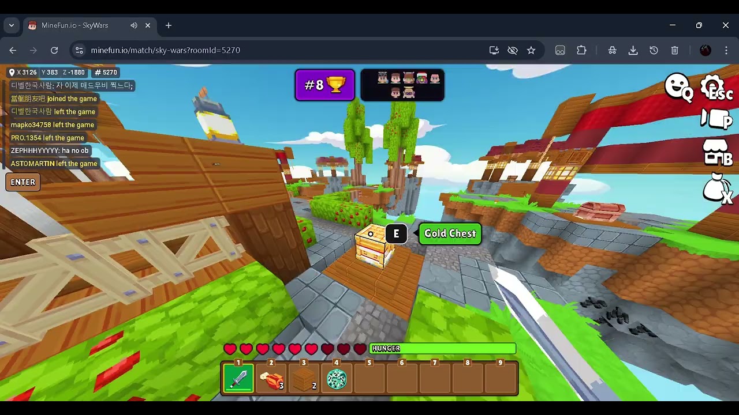Bookmark this page with the star
The width and height of the screenshot is (739, 415).
531,50
